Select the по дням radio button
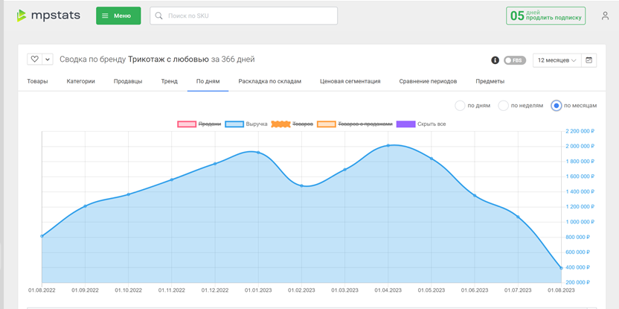Viewport: 619px width, 309px height. point(460,106)
